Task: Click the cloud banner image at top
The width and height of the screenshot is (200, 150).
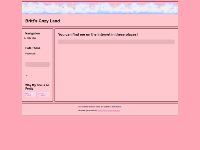Action: tap(100, 8)
